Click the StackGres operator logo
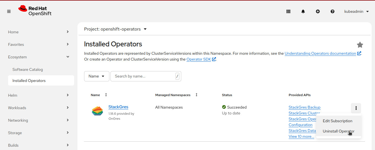Viewport: 375px width, 150px height. pyautogui.click(x=97, y=111)
